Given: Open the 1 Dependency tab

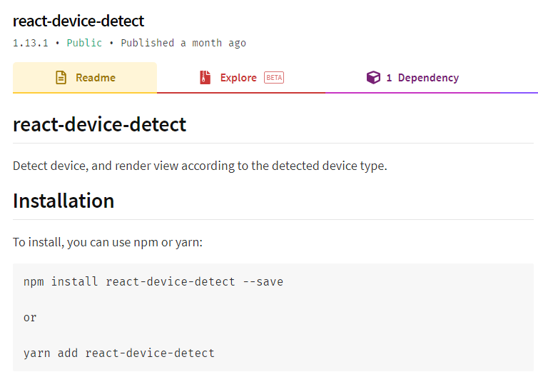Looking at the screenshot, I should 412,78.
